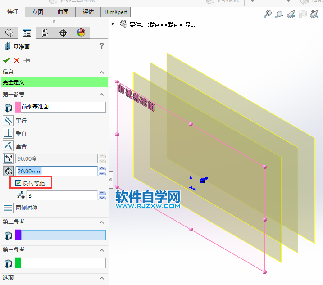Toggle the offset distance icon
323x285 pixels.
[8, 171]
